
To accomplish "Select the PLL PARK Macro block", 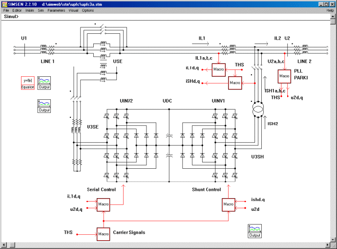I will click(284, 76).
